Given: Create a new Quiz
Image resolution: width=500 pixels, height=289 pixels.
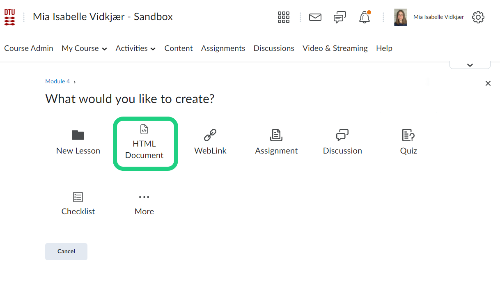Looking at the screenshot, I should point(408,142).
